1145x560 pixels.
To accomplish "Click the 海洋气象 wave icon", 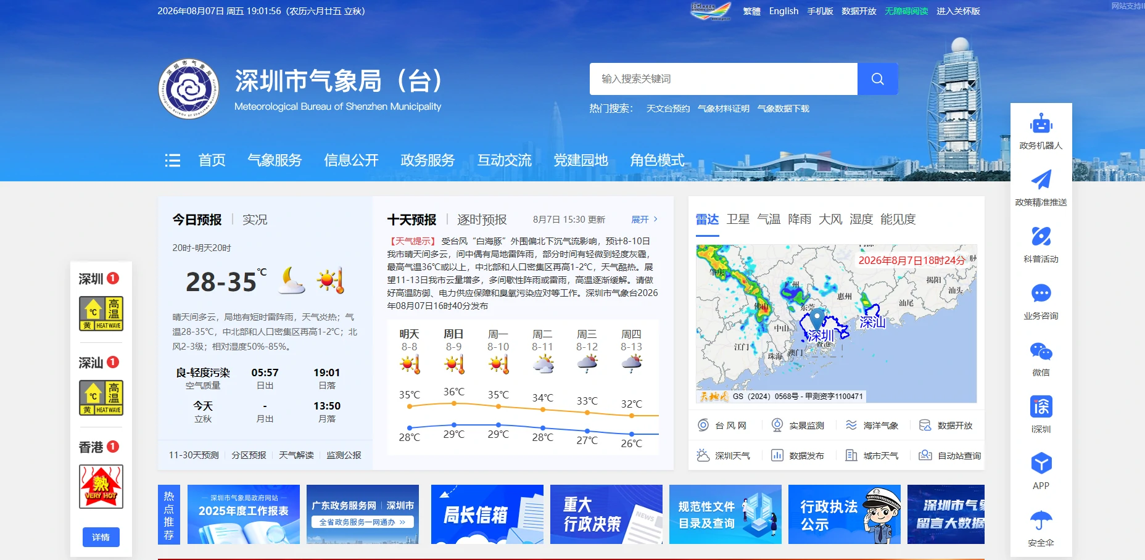I will [851, 425].
